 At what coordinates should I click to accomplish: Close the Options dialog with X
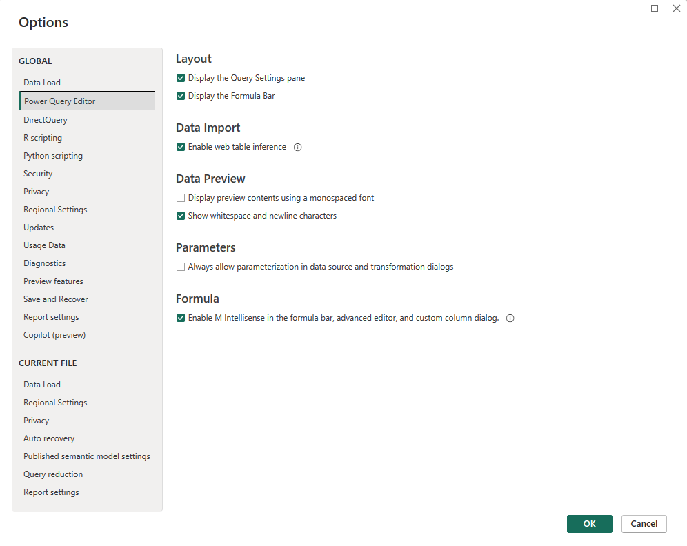click(x=676, y=8)
